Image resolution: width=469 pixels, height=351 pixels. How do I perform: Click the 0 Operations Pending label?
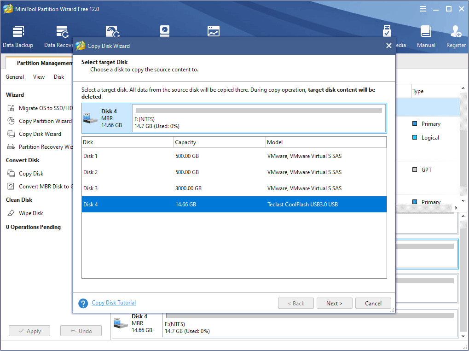click(33, 227)
